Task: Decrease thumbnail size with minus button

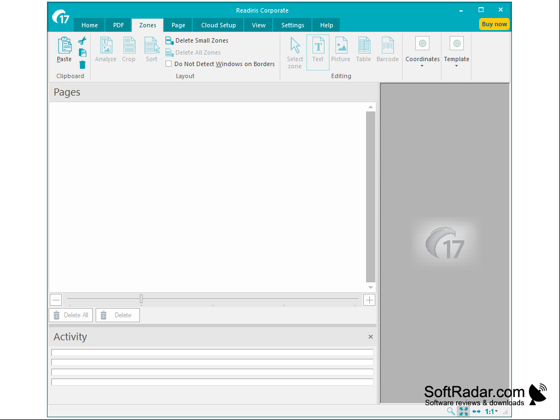Action: [x=56, y=300]
